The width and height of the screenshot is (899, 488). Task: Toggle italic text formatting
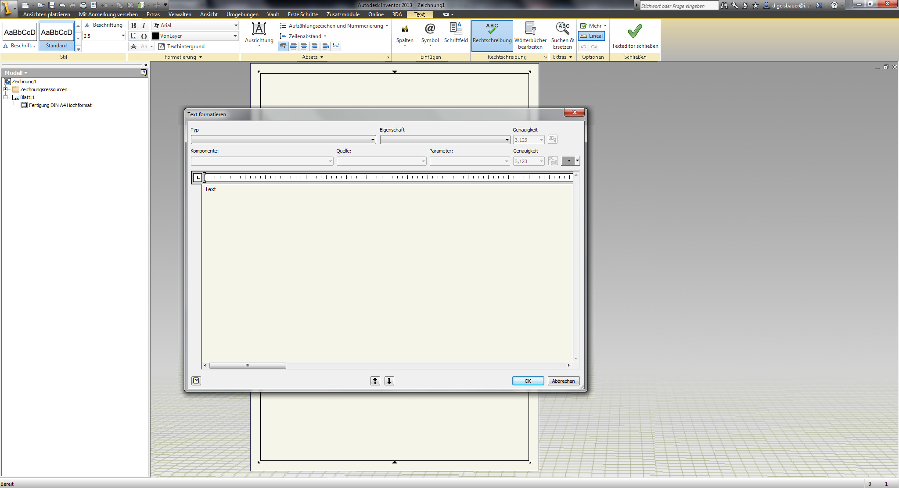[144, 25]
